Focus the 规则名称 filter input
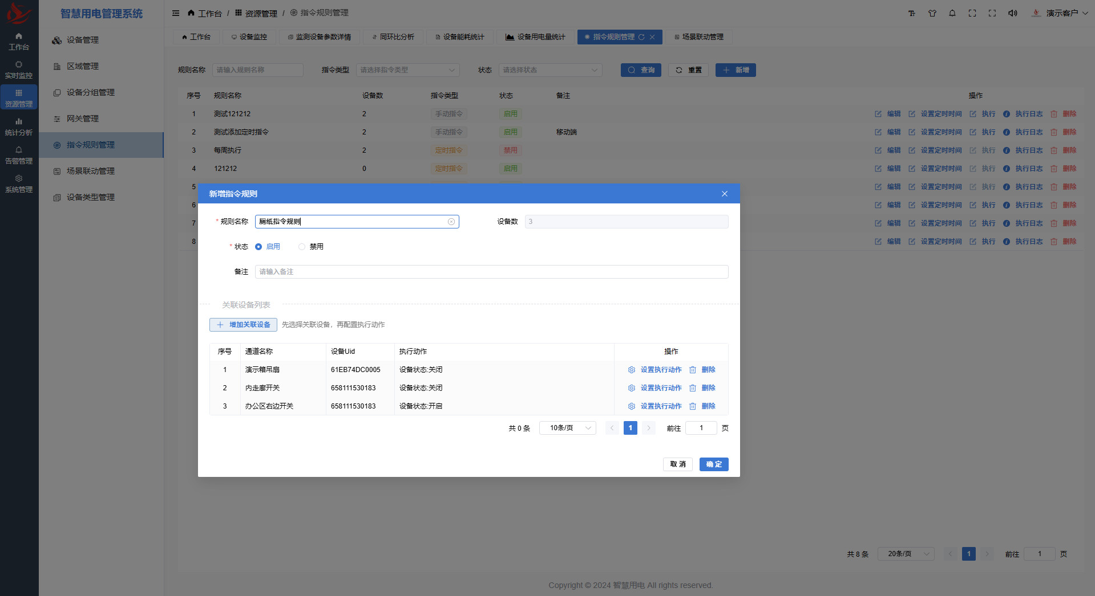This screenshot has width=1095, height=596. (x=257, y=70)
